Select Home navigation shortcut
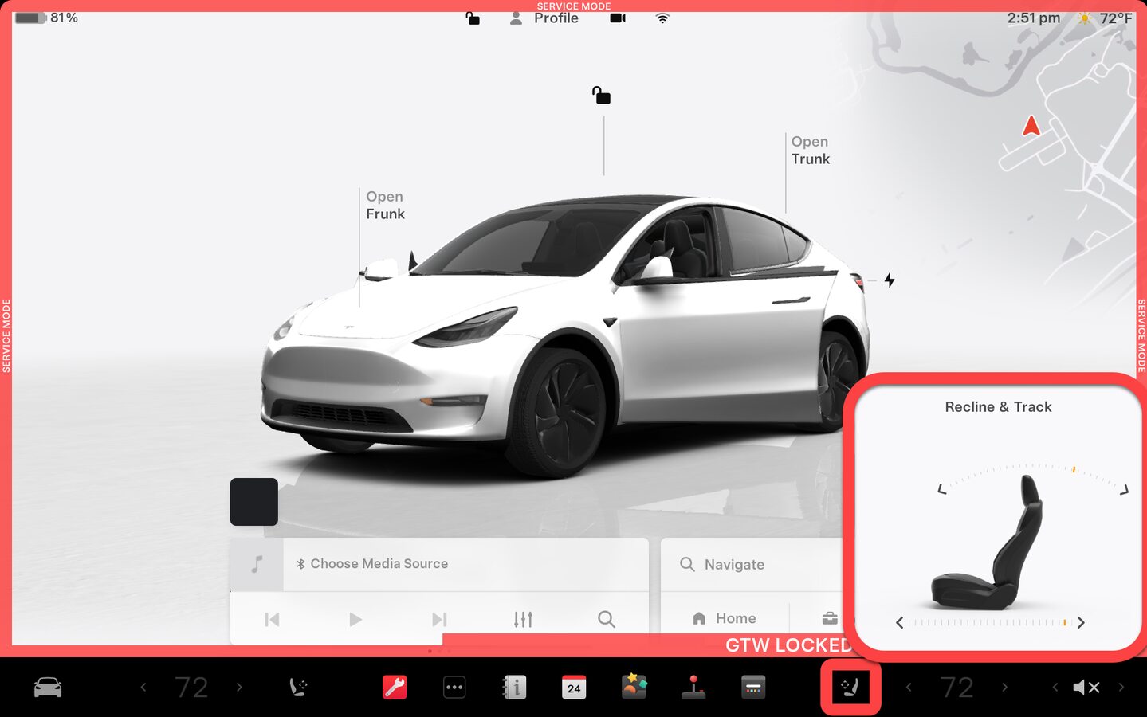The image size is (1147, 717). tap(725, 618)
